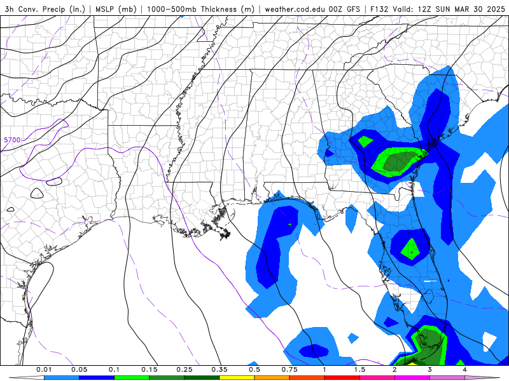Click the "1000-500mb Thickness (m)" header label
The width and height of the screenshot is (509, 381).
click(200, 10)
